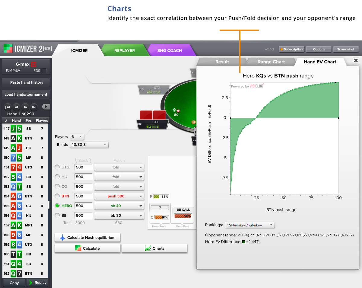Select the Hand EV Chart tab
The width and height of the screenshot is (362, 288).
[x=320, y=62]
